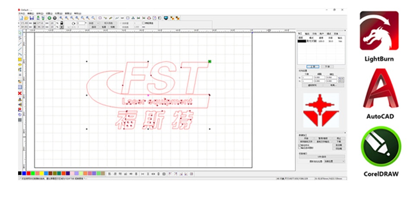Switch to the 输出 Output tab
Screen dimensions: 415x197
pos(307,34)
